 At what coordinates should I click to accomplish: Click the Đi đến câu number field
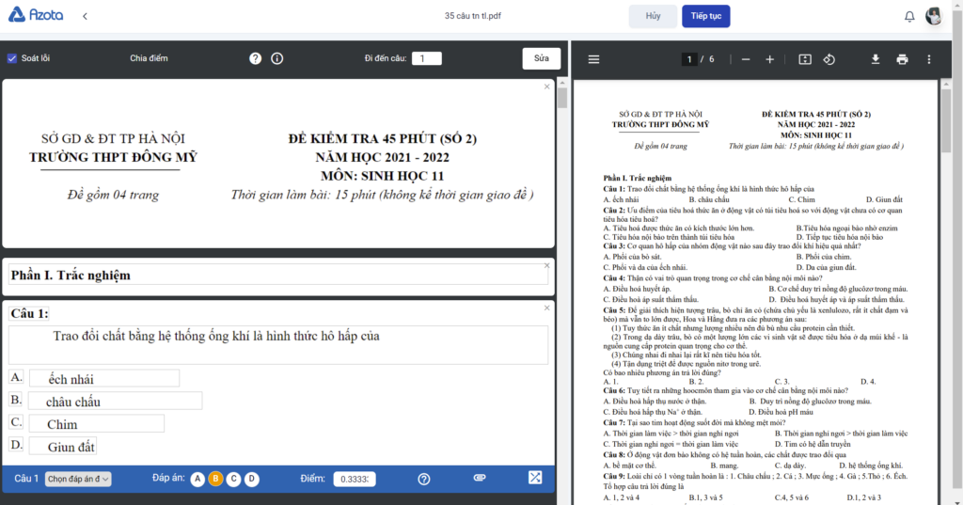[426, 58]
